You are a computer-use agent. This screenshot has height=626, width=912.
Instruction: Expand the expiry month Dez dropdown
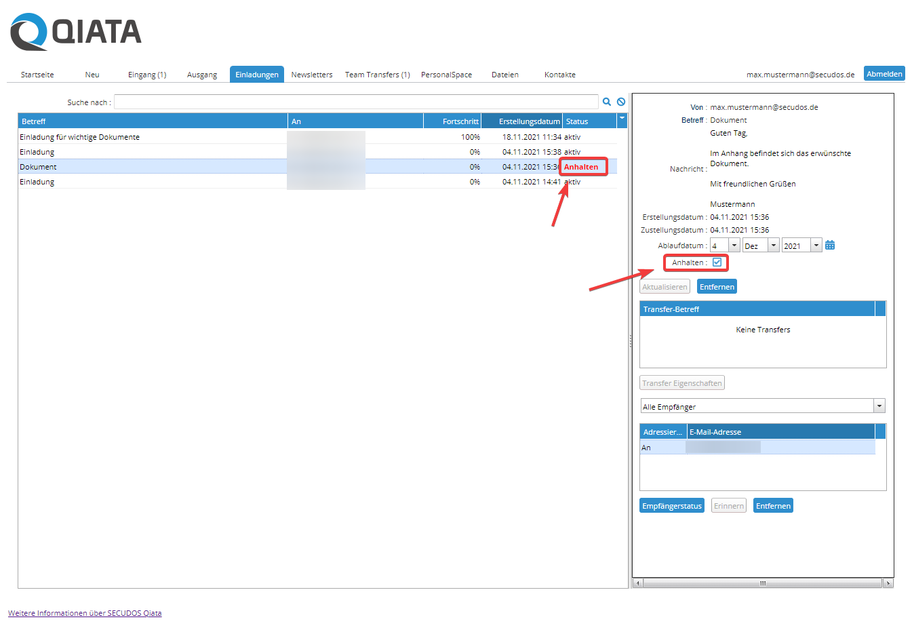point(773,246)
